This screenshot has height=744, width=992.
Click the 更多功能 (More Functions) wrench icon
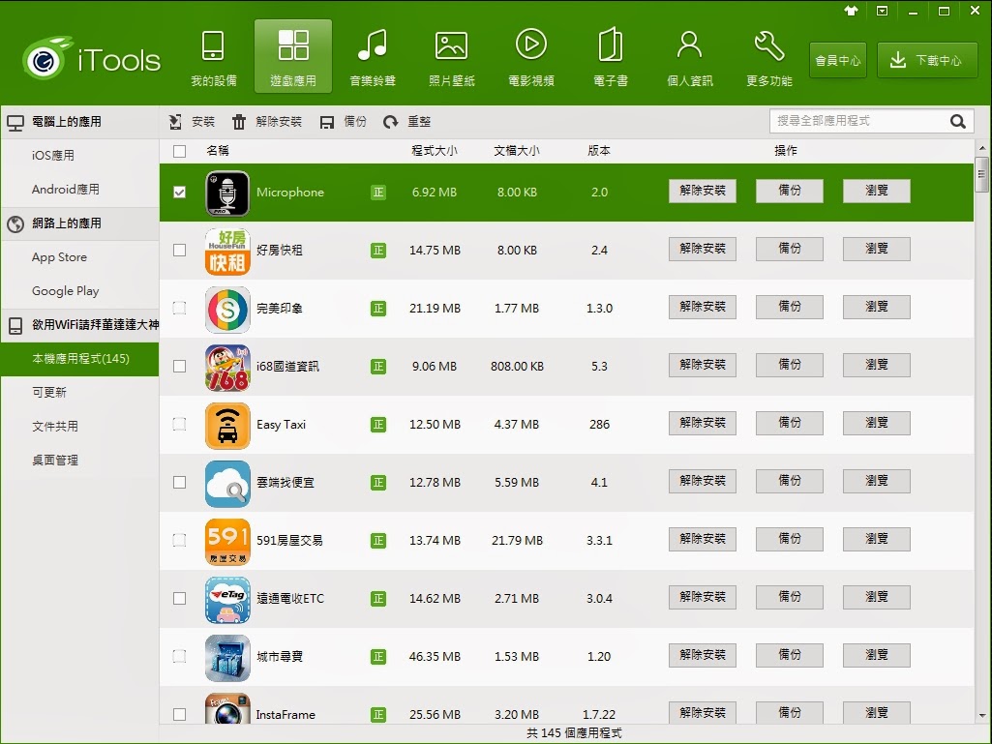pos(767,55)
